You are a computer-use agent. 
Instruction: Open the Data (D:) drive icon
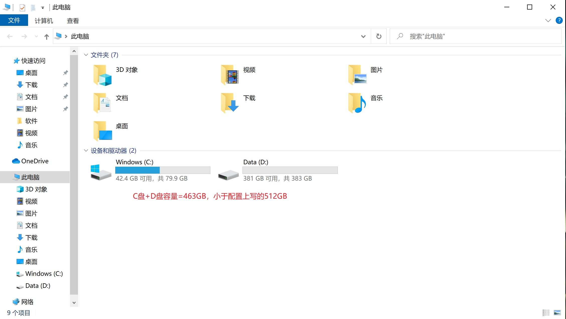[x=228, y=175]
